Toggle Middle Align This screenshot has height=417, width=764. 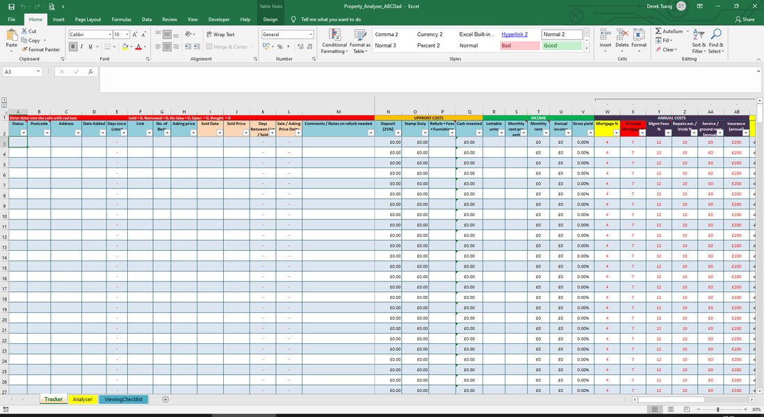[x=167, y=35]
